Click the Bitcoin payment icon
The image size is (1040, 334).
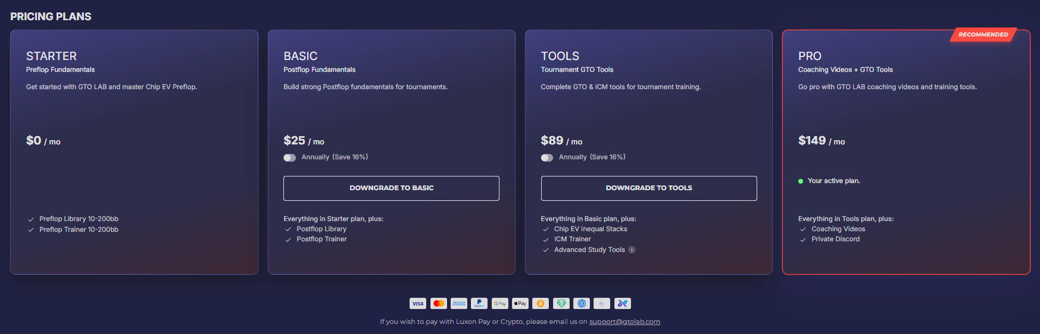[541, 304]
